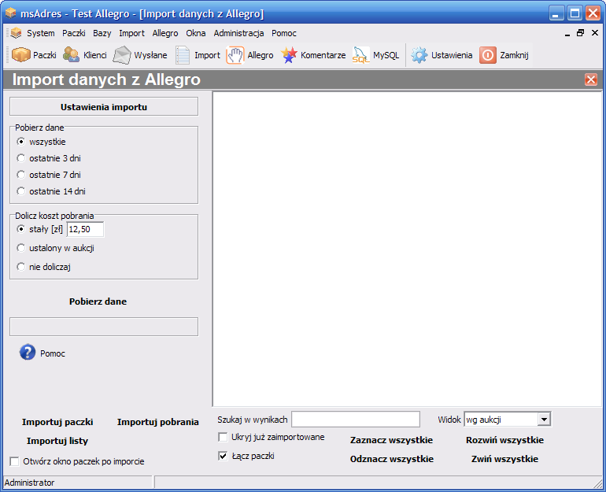Screen dimensions: 606x492
Task: Click the blue Pomoc question mark icon
Action: (28, 353)
